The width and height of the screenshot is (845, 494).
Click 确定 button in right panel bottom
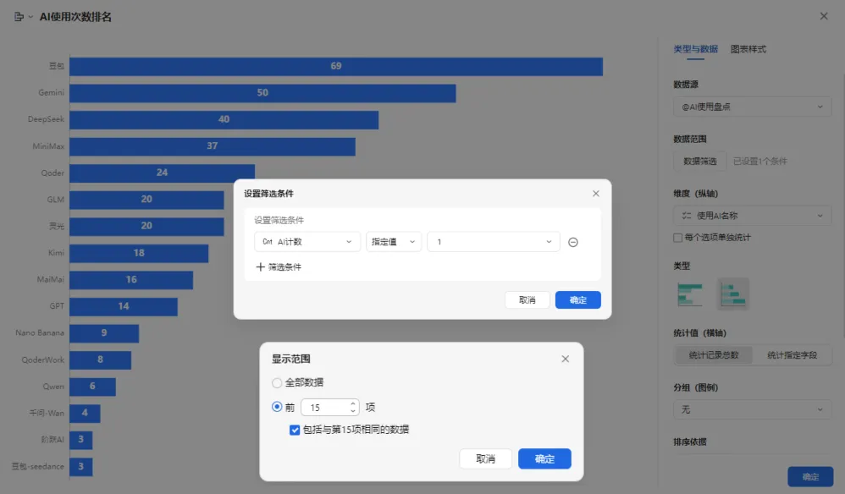(810, 476)
